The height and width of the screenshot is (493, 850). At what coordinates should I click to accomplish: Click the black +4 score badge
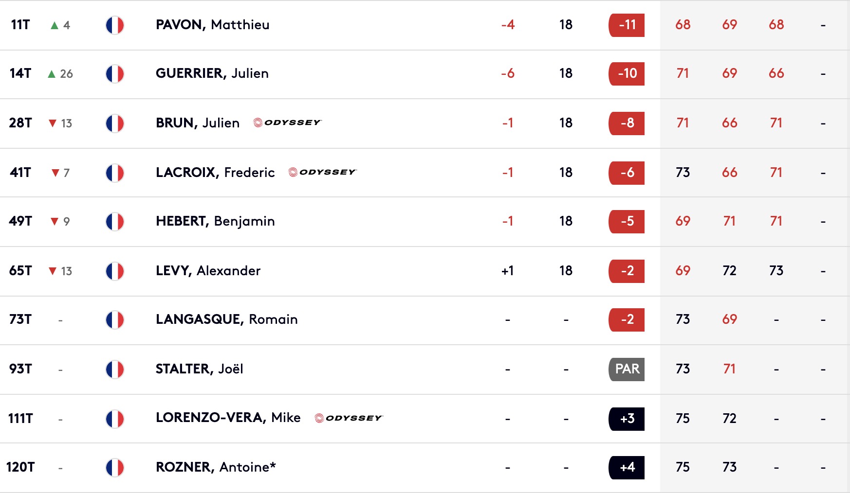pyautogui.click(x=627, y=468)
